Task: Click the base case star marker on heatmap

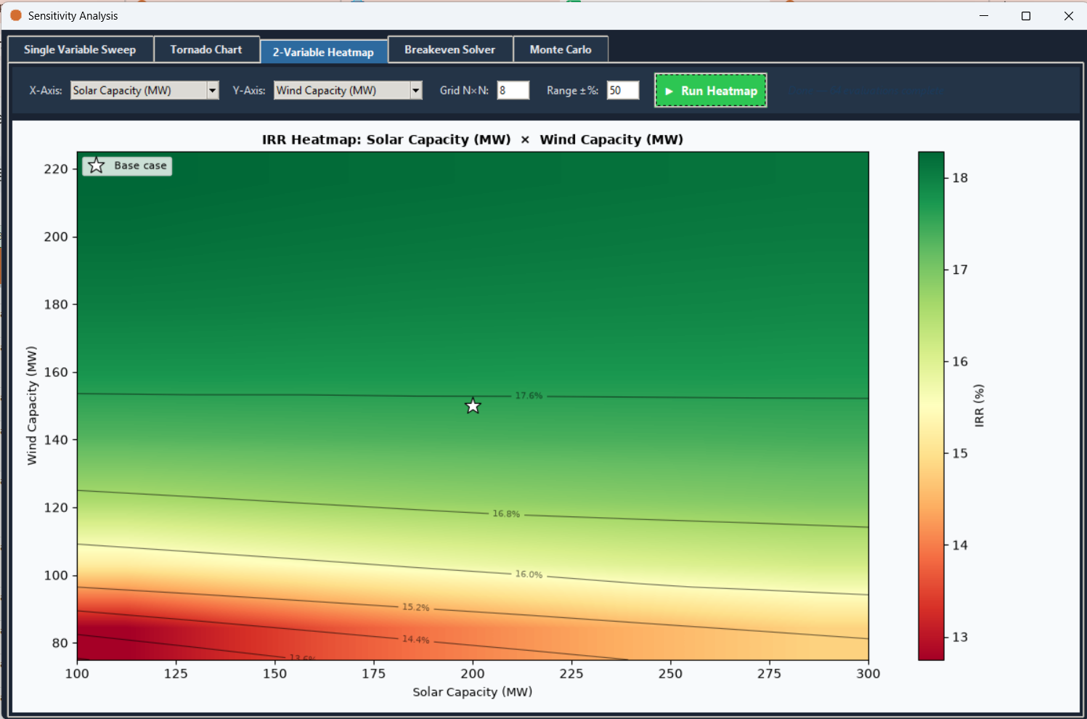Action: tap(473, 406)
